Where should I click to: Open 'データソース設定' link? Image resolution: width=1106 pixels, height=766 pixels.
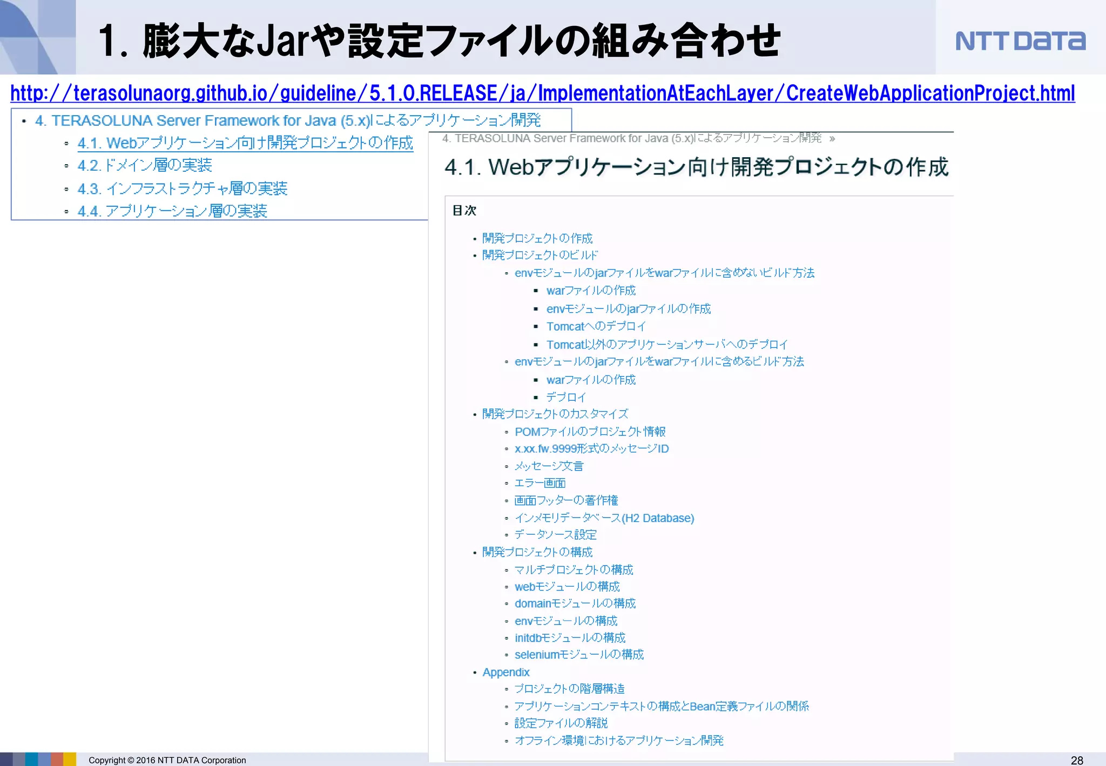coord(556,535)
